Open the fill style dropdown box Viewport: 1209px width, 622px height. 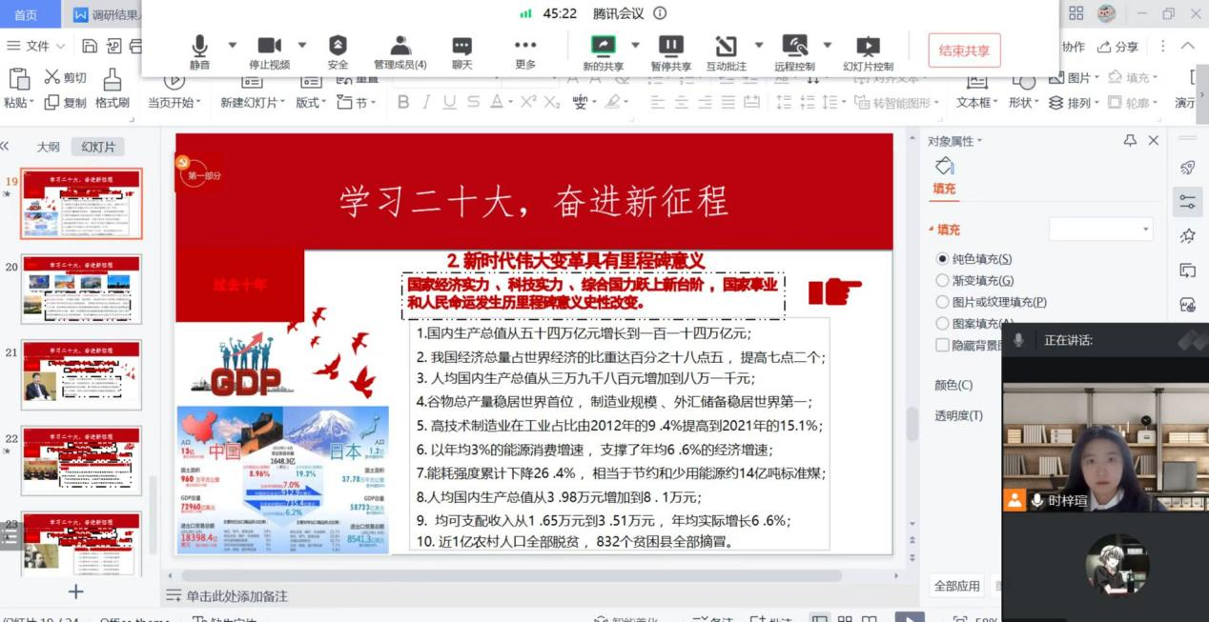coord(1100,230)
